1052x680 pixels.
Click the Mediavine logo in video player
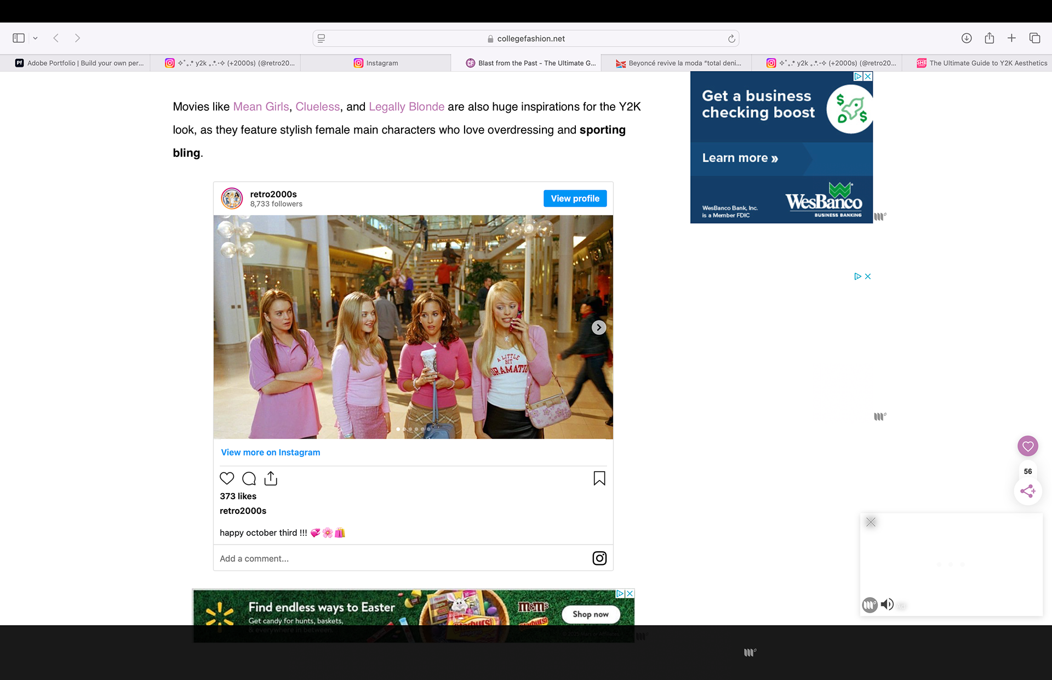click(870, 604)
